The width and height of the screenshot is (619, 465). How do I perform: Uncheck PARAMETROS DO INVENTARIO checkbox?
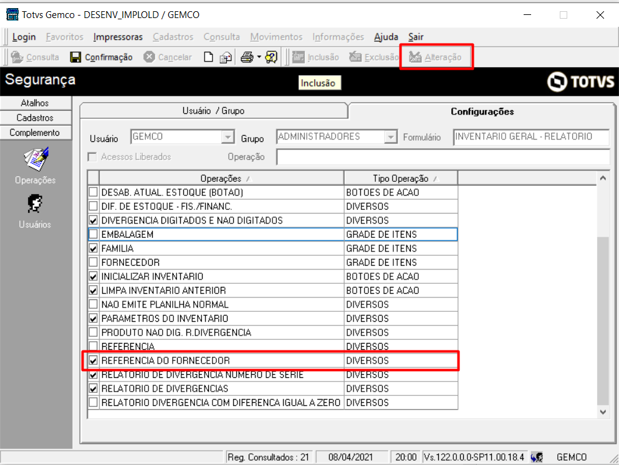pyautogui.click(x=93, y=319)
